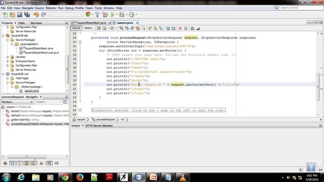Viewport: 324px width, 182px height.
Task: Click the Build Project hammer icon
Action: (x=97, y=15)
